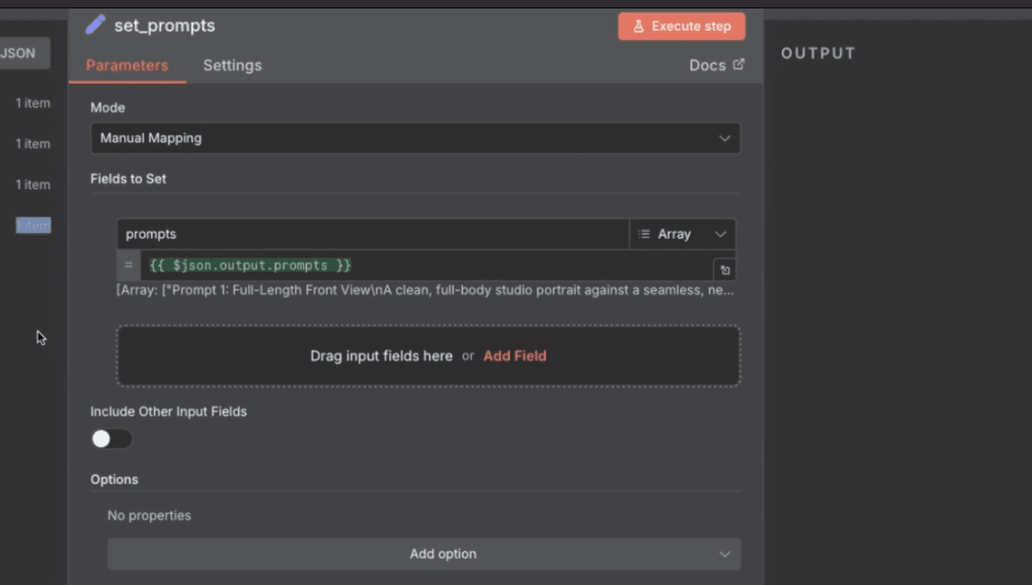Run the node with Execute step
1032x585 pixels.
[682, 26]
